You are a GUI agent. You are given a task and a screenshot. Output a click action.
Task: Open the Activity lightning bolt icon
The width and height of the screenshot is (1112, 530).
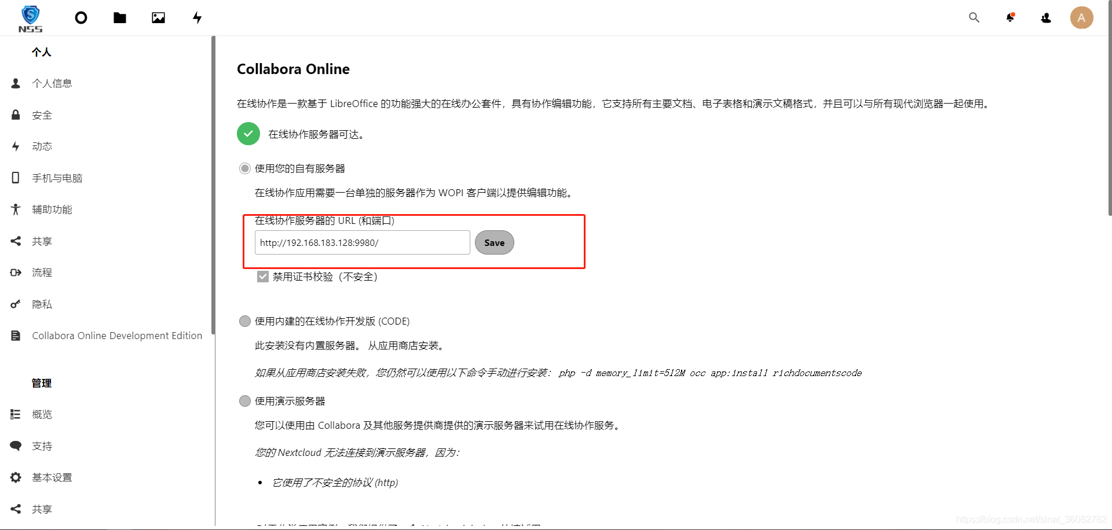coord(197,18)
